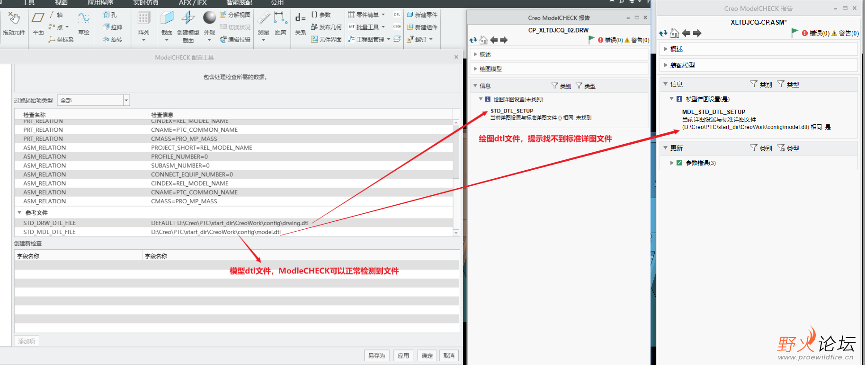Toggle 类别 filter in DRW report 信息 section
This screenshot has width=865, height=365.
[561, 86]
